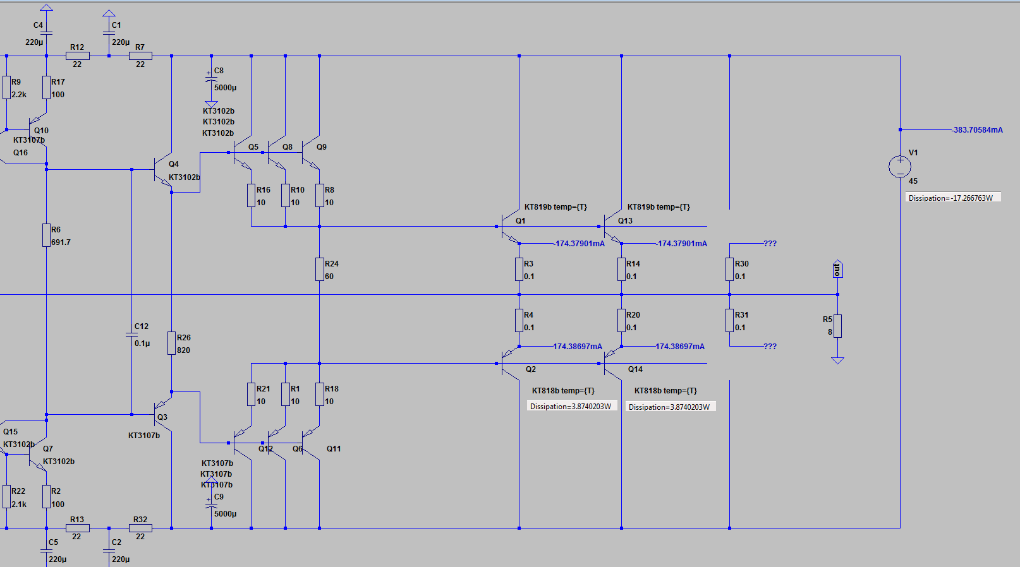Select resistor R21 symbol
This screenshot has height=567, width=1020.
[x=251, y=394]
